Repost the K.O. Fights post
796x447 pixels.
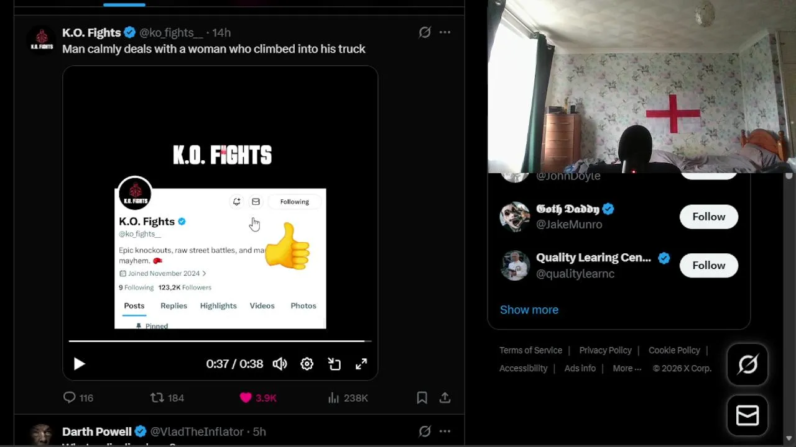(x=157, y=398)
